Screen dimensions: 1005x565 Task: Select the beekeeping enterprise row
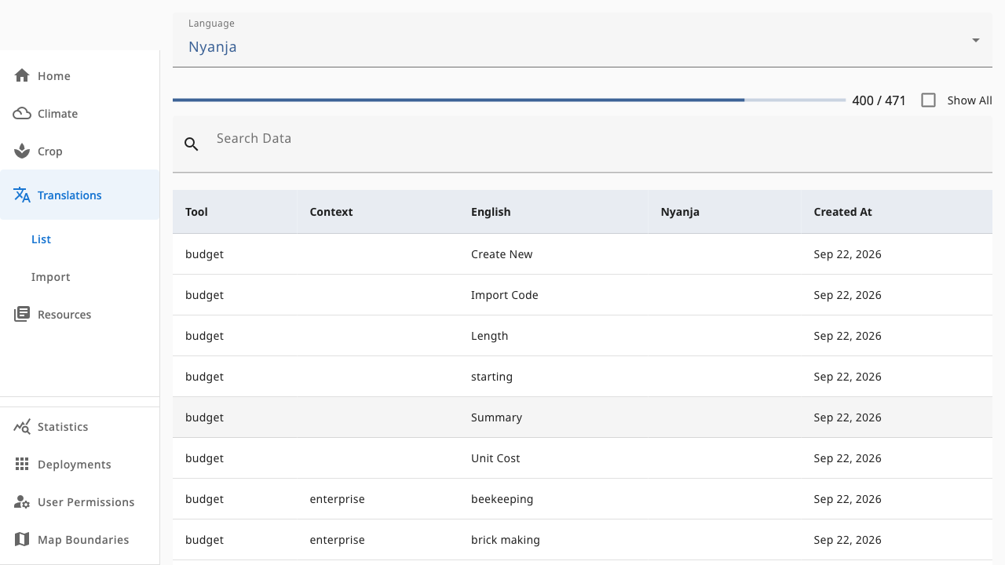[583, 499]
